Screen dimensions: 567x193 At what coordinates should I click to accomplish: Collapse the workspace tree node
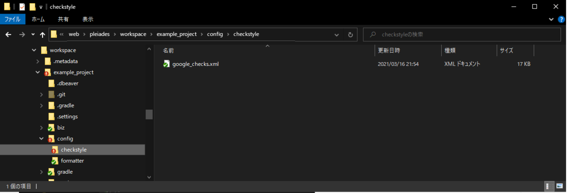coord(34,50)
